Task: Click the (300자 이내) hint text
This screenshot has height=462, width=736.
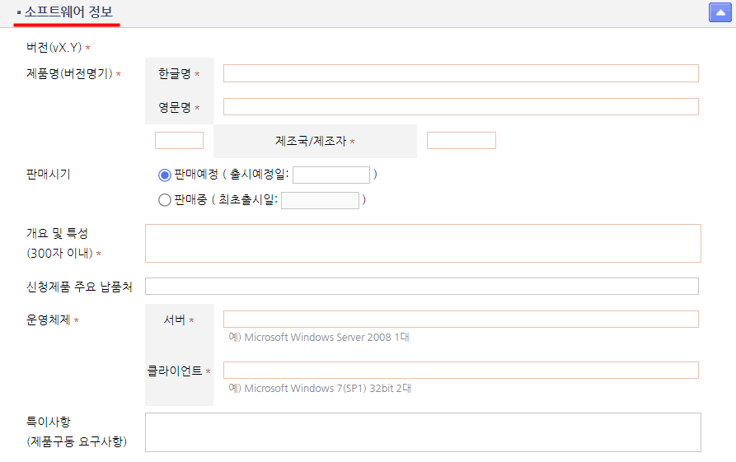Action: [59, 254]
